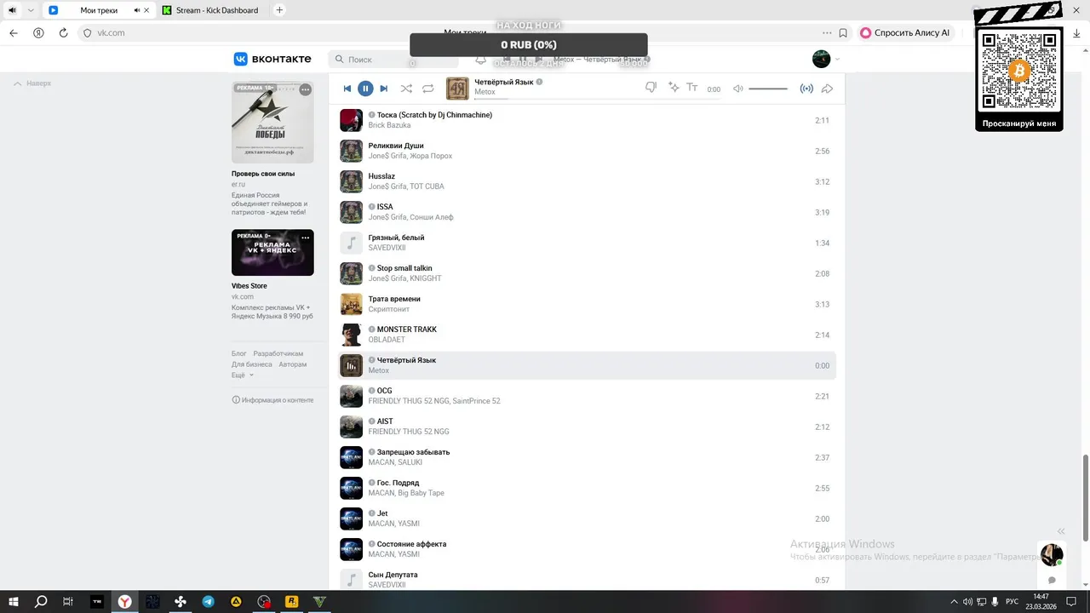Screen dimensions: 1090x613
Task: Click the ВКонтакте logo
Action: click(x=272, y=59)
